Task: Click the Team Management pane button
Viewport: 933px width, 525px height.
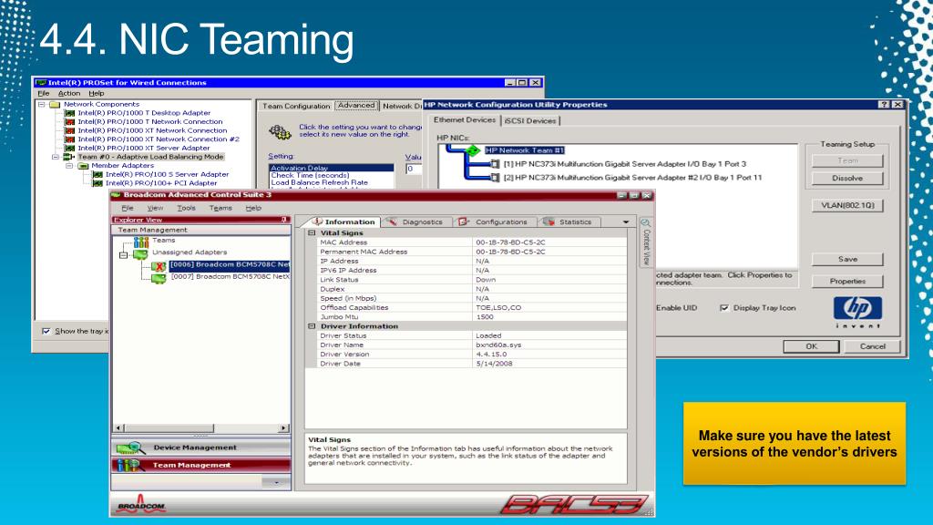Action: pos(201,465)
